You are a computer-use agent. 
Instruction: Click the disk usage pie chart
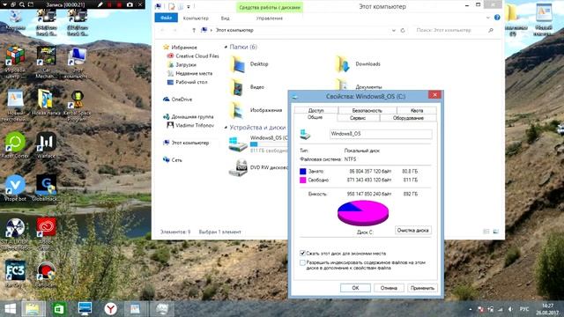(363, 213)
